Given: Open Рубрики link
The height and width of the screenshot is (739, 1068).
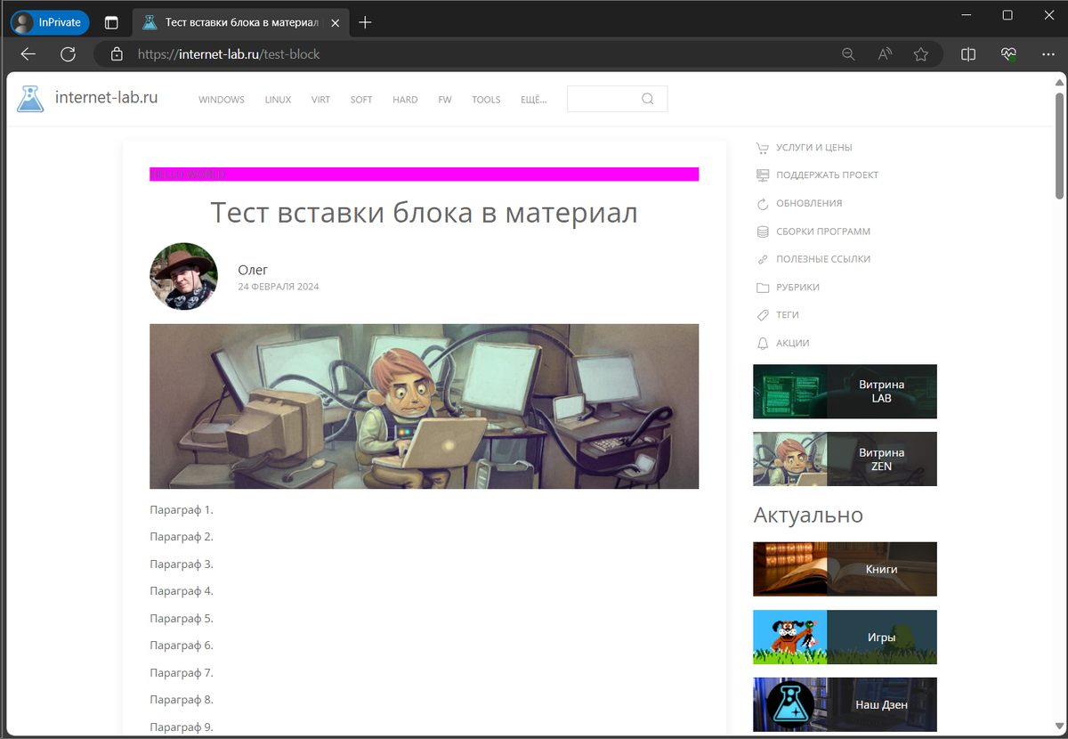Looking at the screenshot, I should [x=797, y=288].
